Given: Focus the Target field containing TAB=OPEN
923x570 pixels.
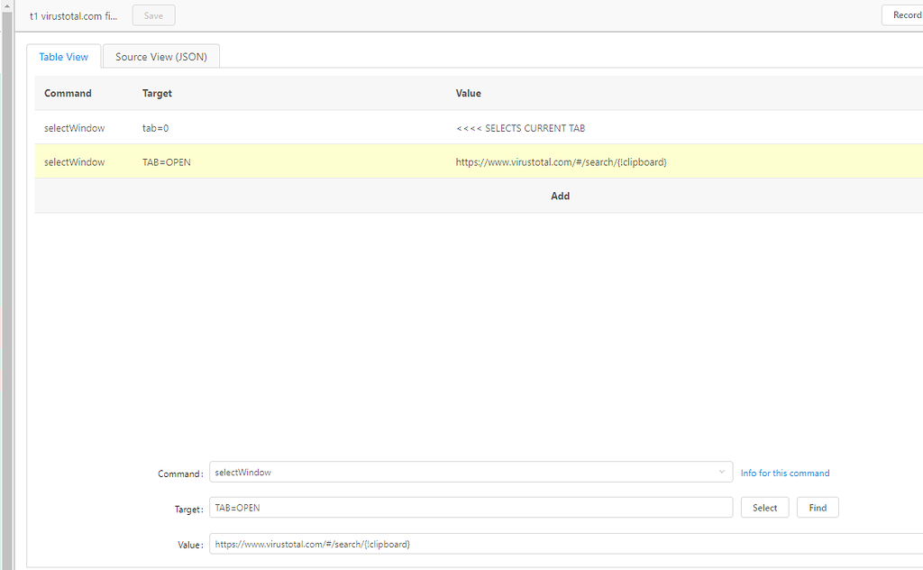Looking at the screenshot, I should point(471,508).
